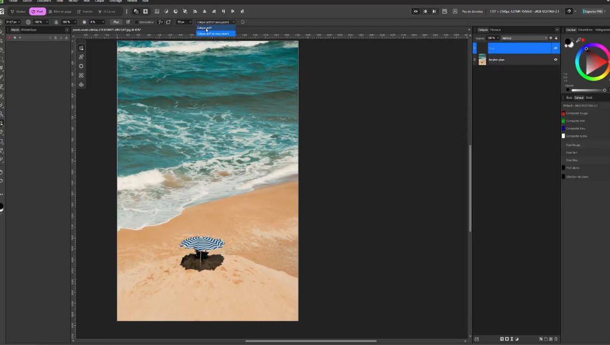Switch to the Échantillons tab
The height and width of the screenshot is (345, 610).
point(585,30)
